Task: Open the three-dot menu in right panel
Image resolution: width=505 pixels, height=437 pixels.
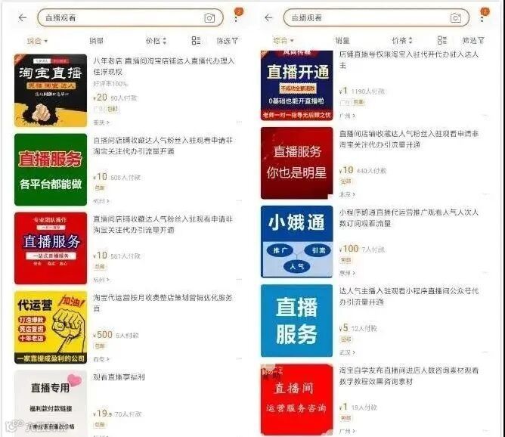Action: pyautogui.click(x=482, y=18)
